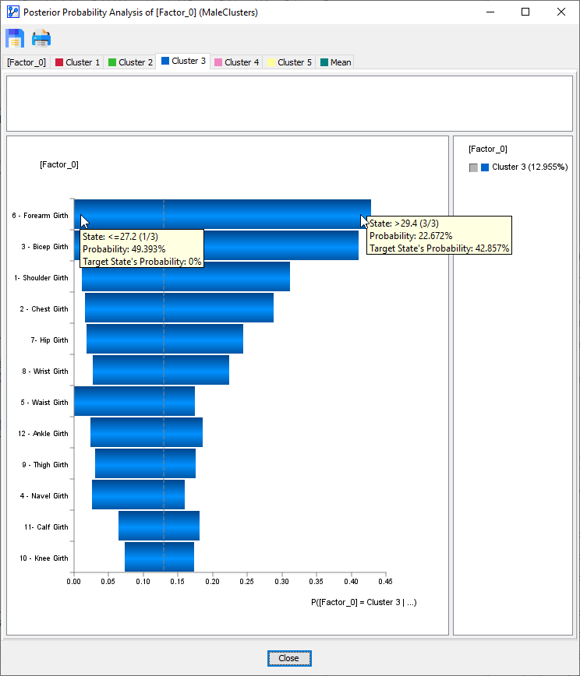Select the Cluster 4 tab
Screen dimensions: 580x676
[236, 62]
